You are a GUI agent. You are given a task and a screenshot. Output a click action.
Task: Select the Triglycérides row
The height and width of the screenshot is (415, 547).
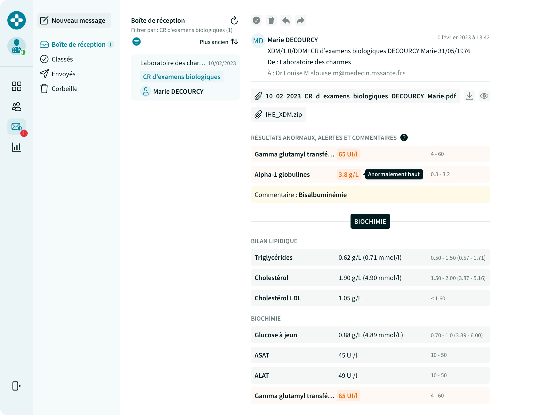tap(370, 257)
